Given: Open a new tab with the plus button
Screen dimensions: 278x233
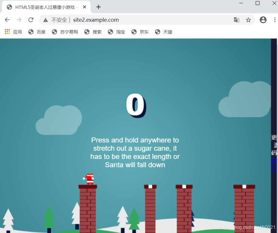Looking at the screenshot, I should click(x=98, y=7).
